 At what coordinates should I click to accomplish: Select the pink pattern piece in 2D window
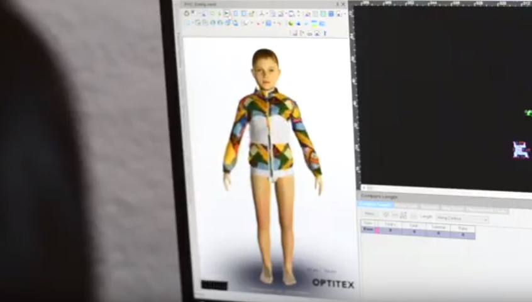pos(520,150)
